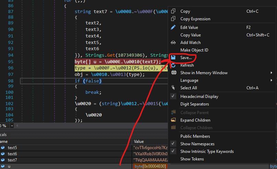Open the Language submenu arrow
This screenshot has width=277, height=169.
point(272,80)
